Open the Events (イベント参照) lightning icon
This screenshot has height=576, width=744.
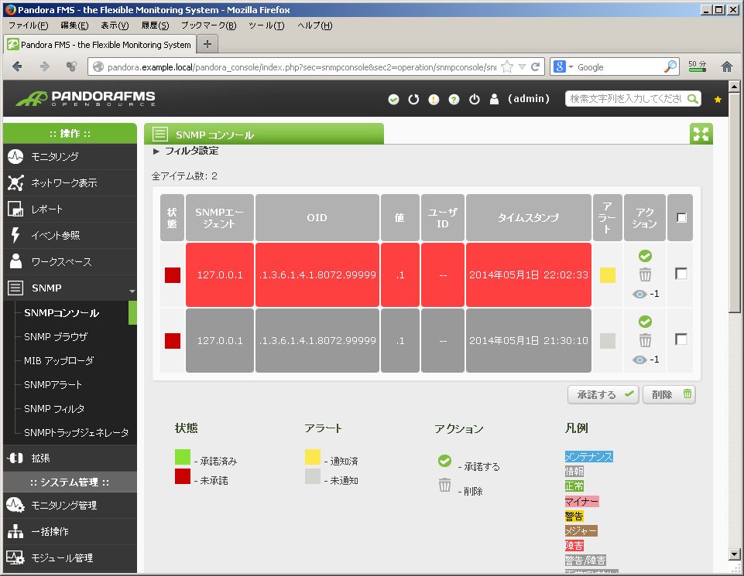tap(15, 235)
